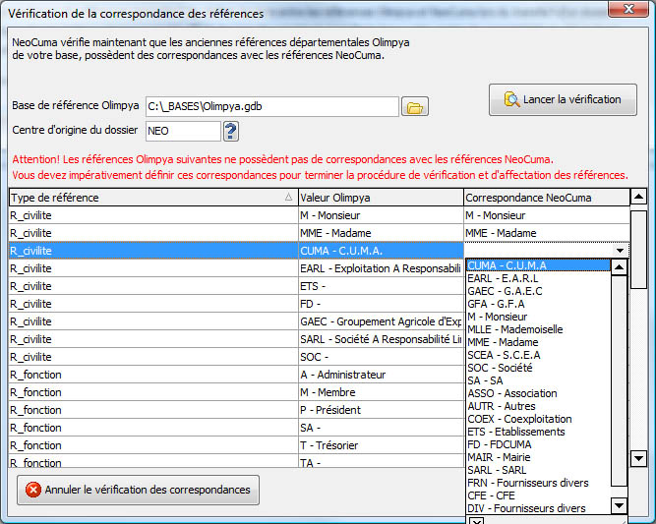Select the P - Président row
The width and height of the screenshot is (656, 524).
[x=381, y=410]
